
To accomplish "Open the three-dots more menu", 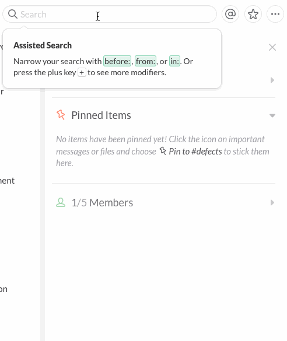I will coord(275,14).
